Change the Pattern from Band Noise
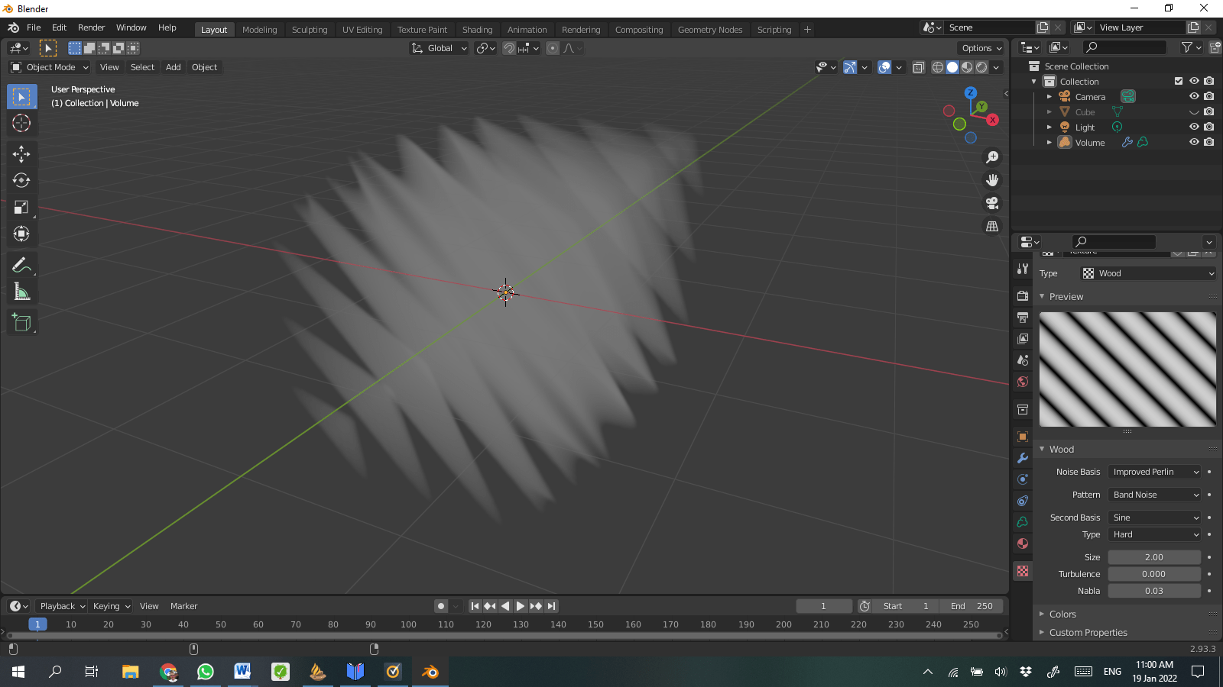The height and width of the screenshot is (687, 1223). pos(1153,495)
